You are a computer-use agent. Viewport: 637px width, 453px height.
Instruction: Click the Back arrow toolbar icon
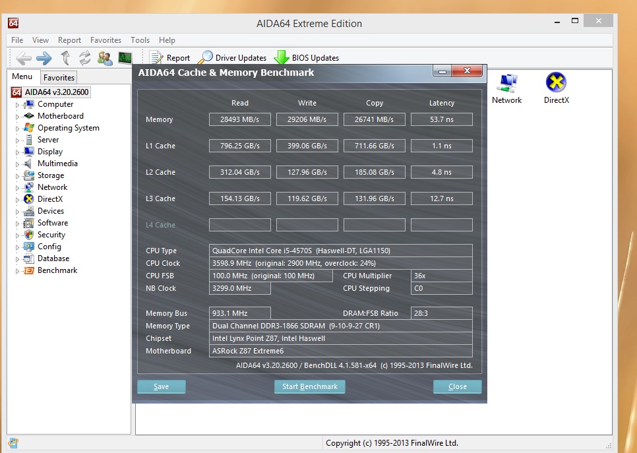[24, 58]
